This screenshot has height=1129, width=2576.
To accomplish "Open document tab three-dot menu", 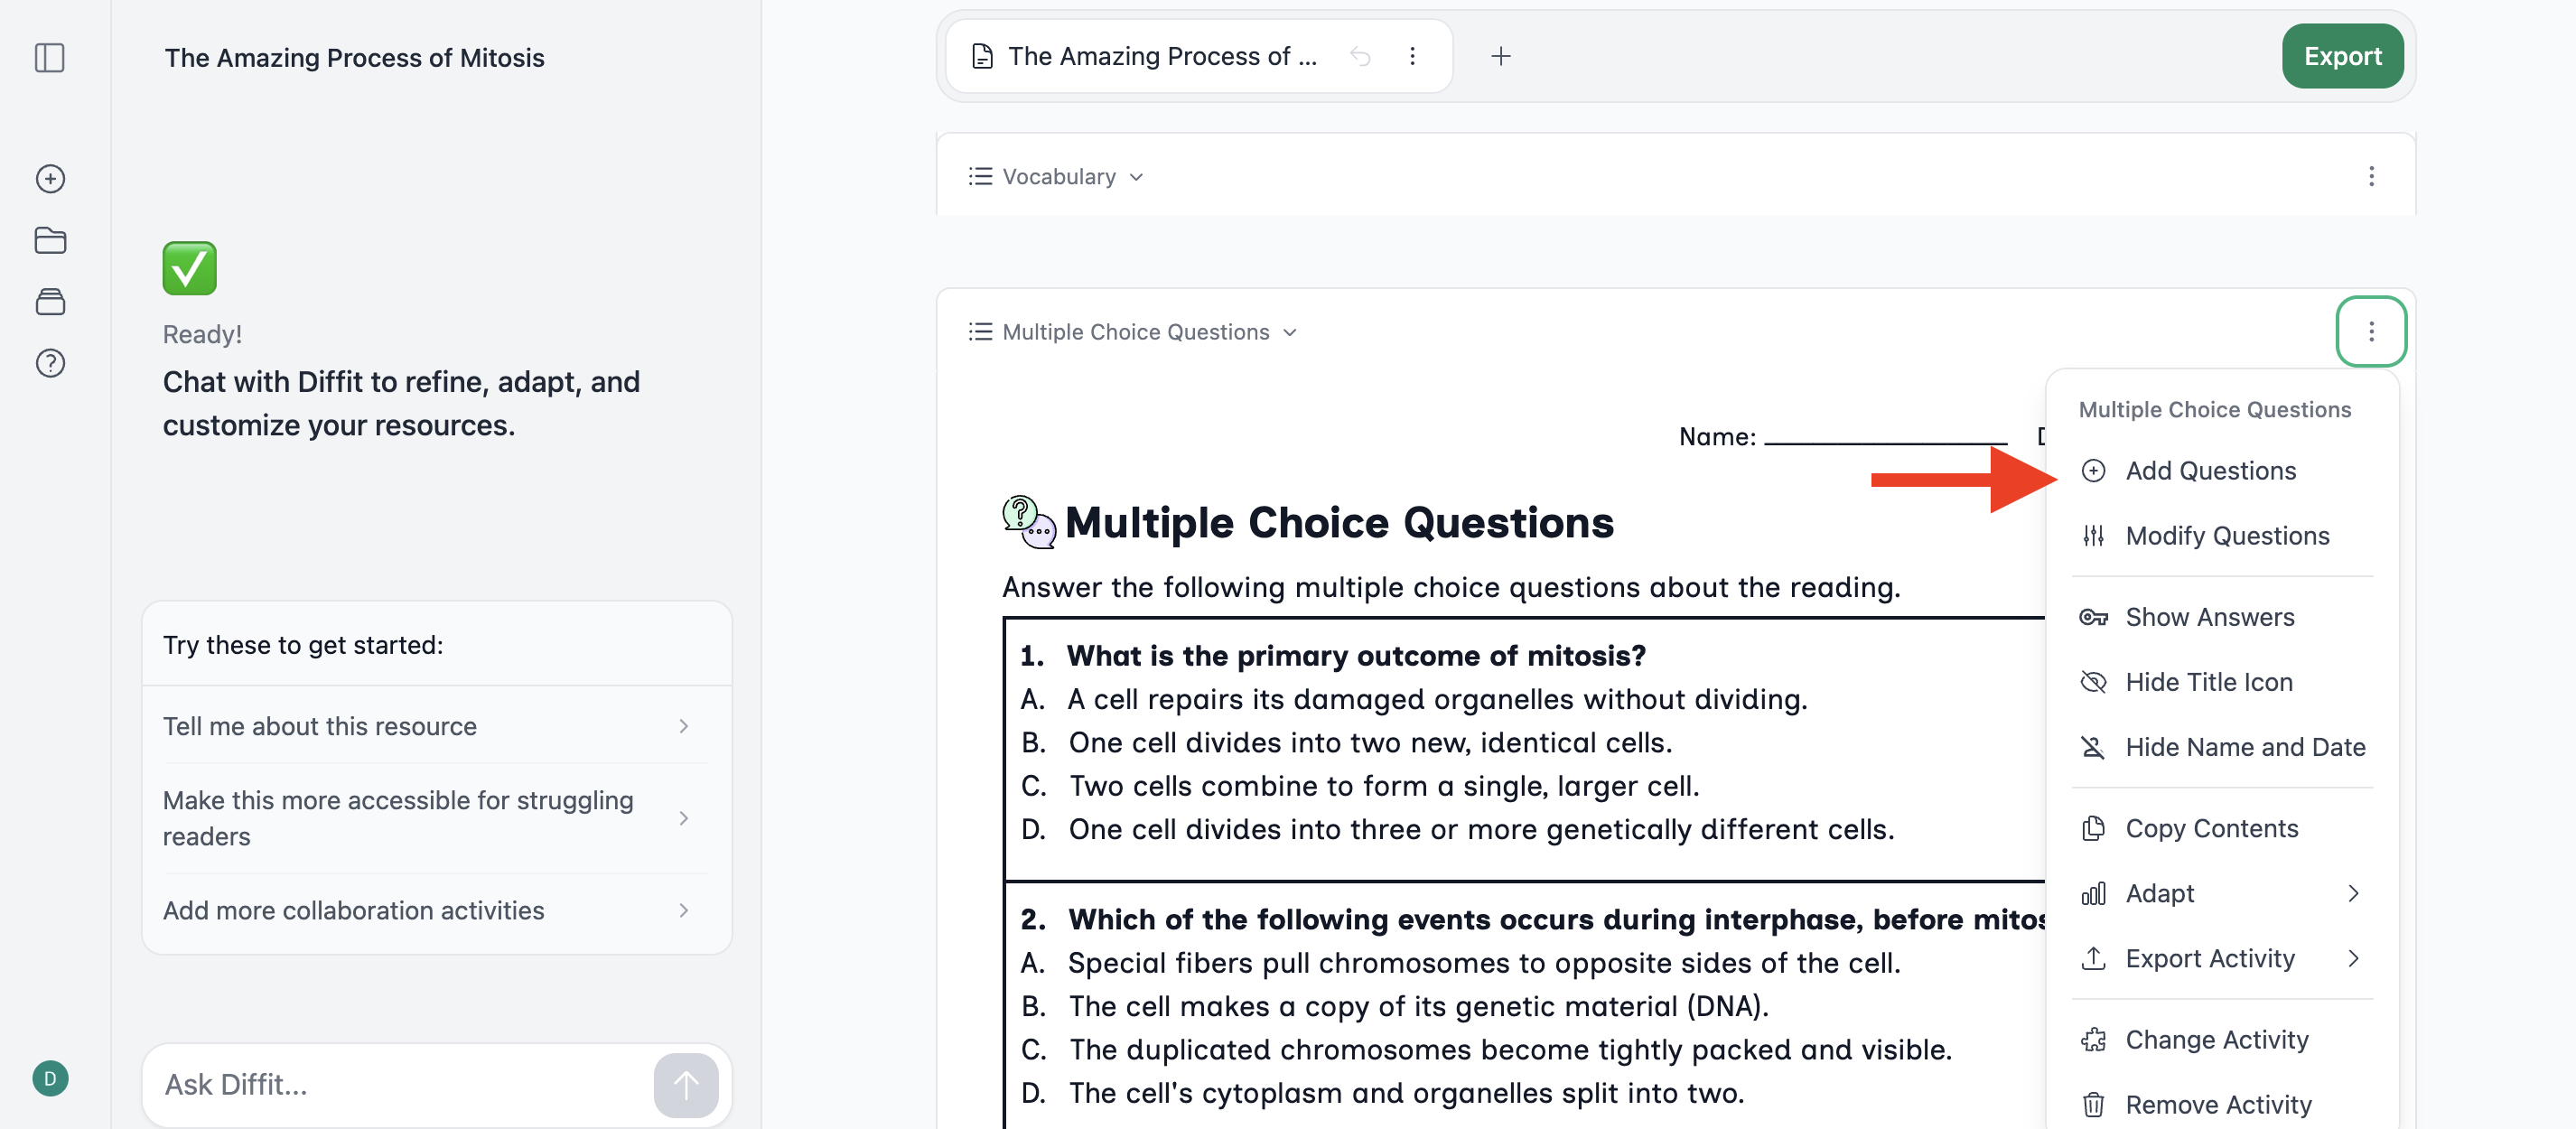I will point(1412,56).
